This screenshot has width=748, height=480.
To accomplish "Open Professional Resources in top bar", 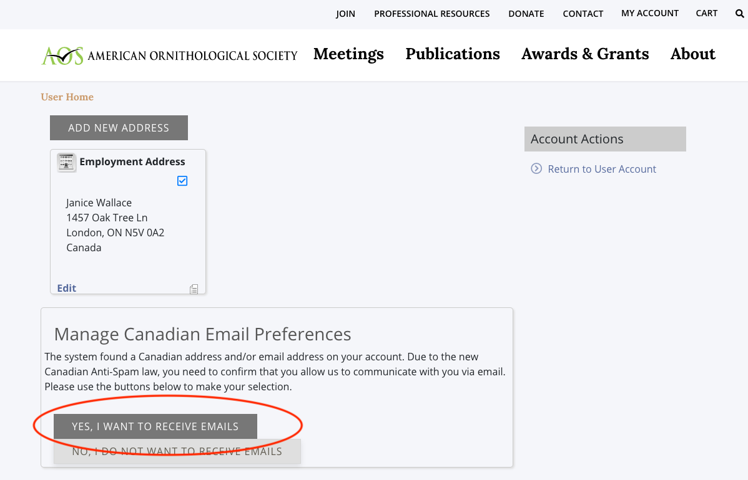I will (x=432, y=14).
